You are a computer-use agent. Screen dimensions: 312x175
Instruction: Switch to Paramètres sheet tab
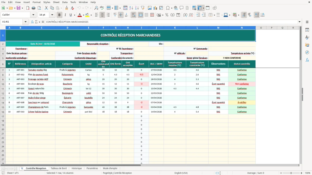(x=92, y=168)
